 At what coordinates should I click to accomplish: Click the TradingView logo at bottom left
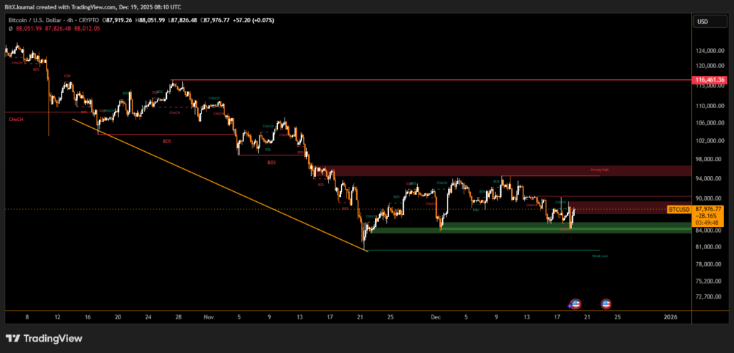(x=43, y=339)
